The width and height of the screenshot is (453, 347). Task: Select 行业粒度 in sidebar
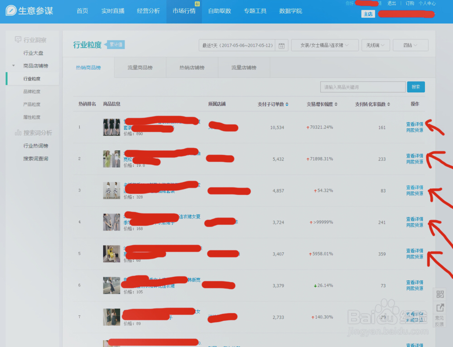click(x=32, y=78)
